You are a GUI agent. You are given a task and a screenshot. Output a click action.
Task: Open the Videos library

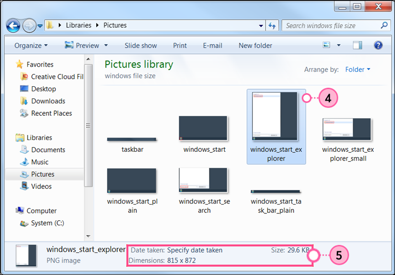pyautogui.click(x=41, y=186)
